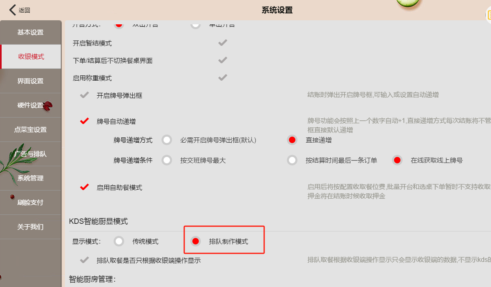Toggle the 开启暂结模式 checkmark

(x=222, y=43)
